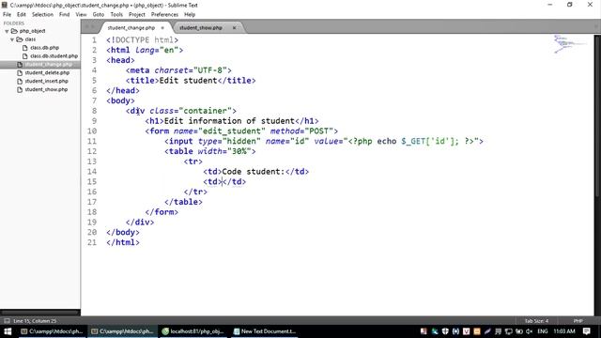The width and height of the screenshot is (601, 338).
Task: Click the ENG language indicator
Action: (x=543, y=331)
